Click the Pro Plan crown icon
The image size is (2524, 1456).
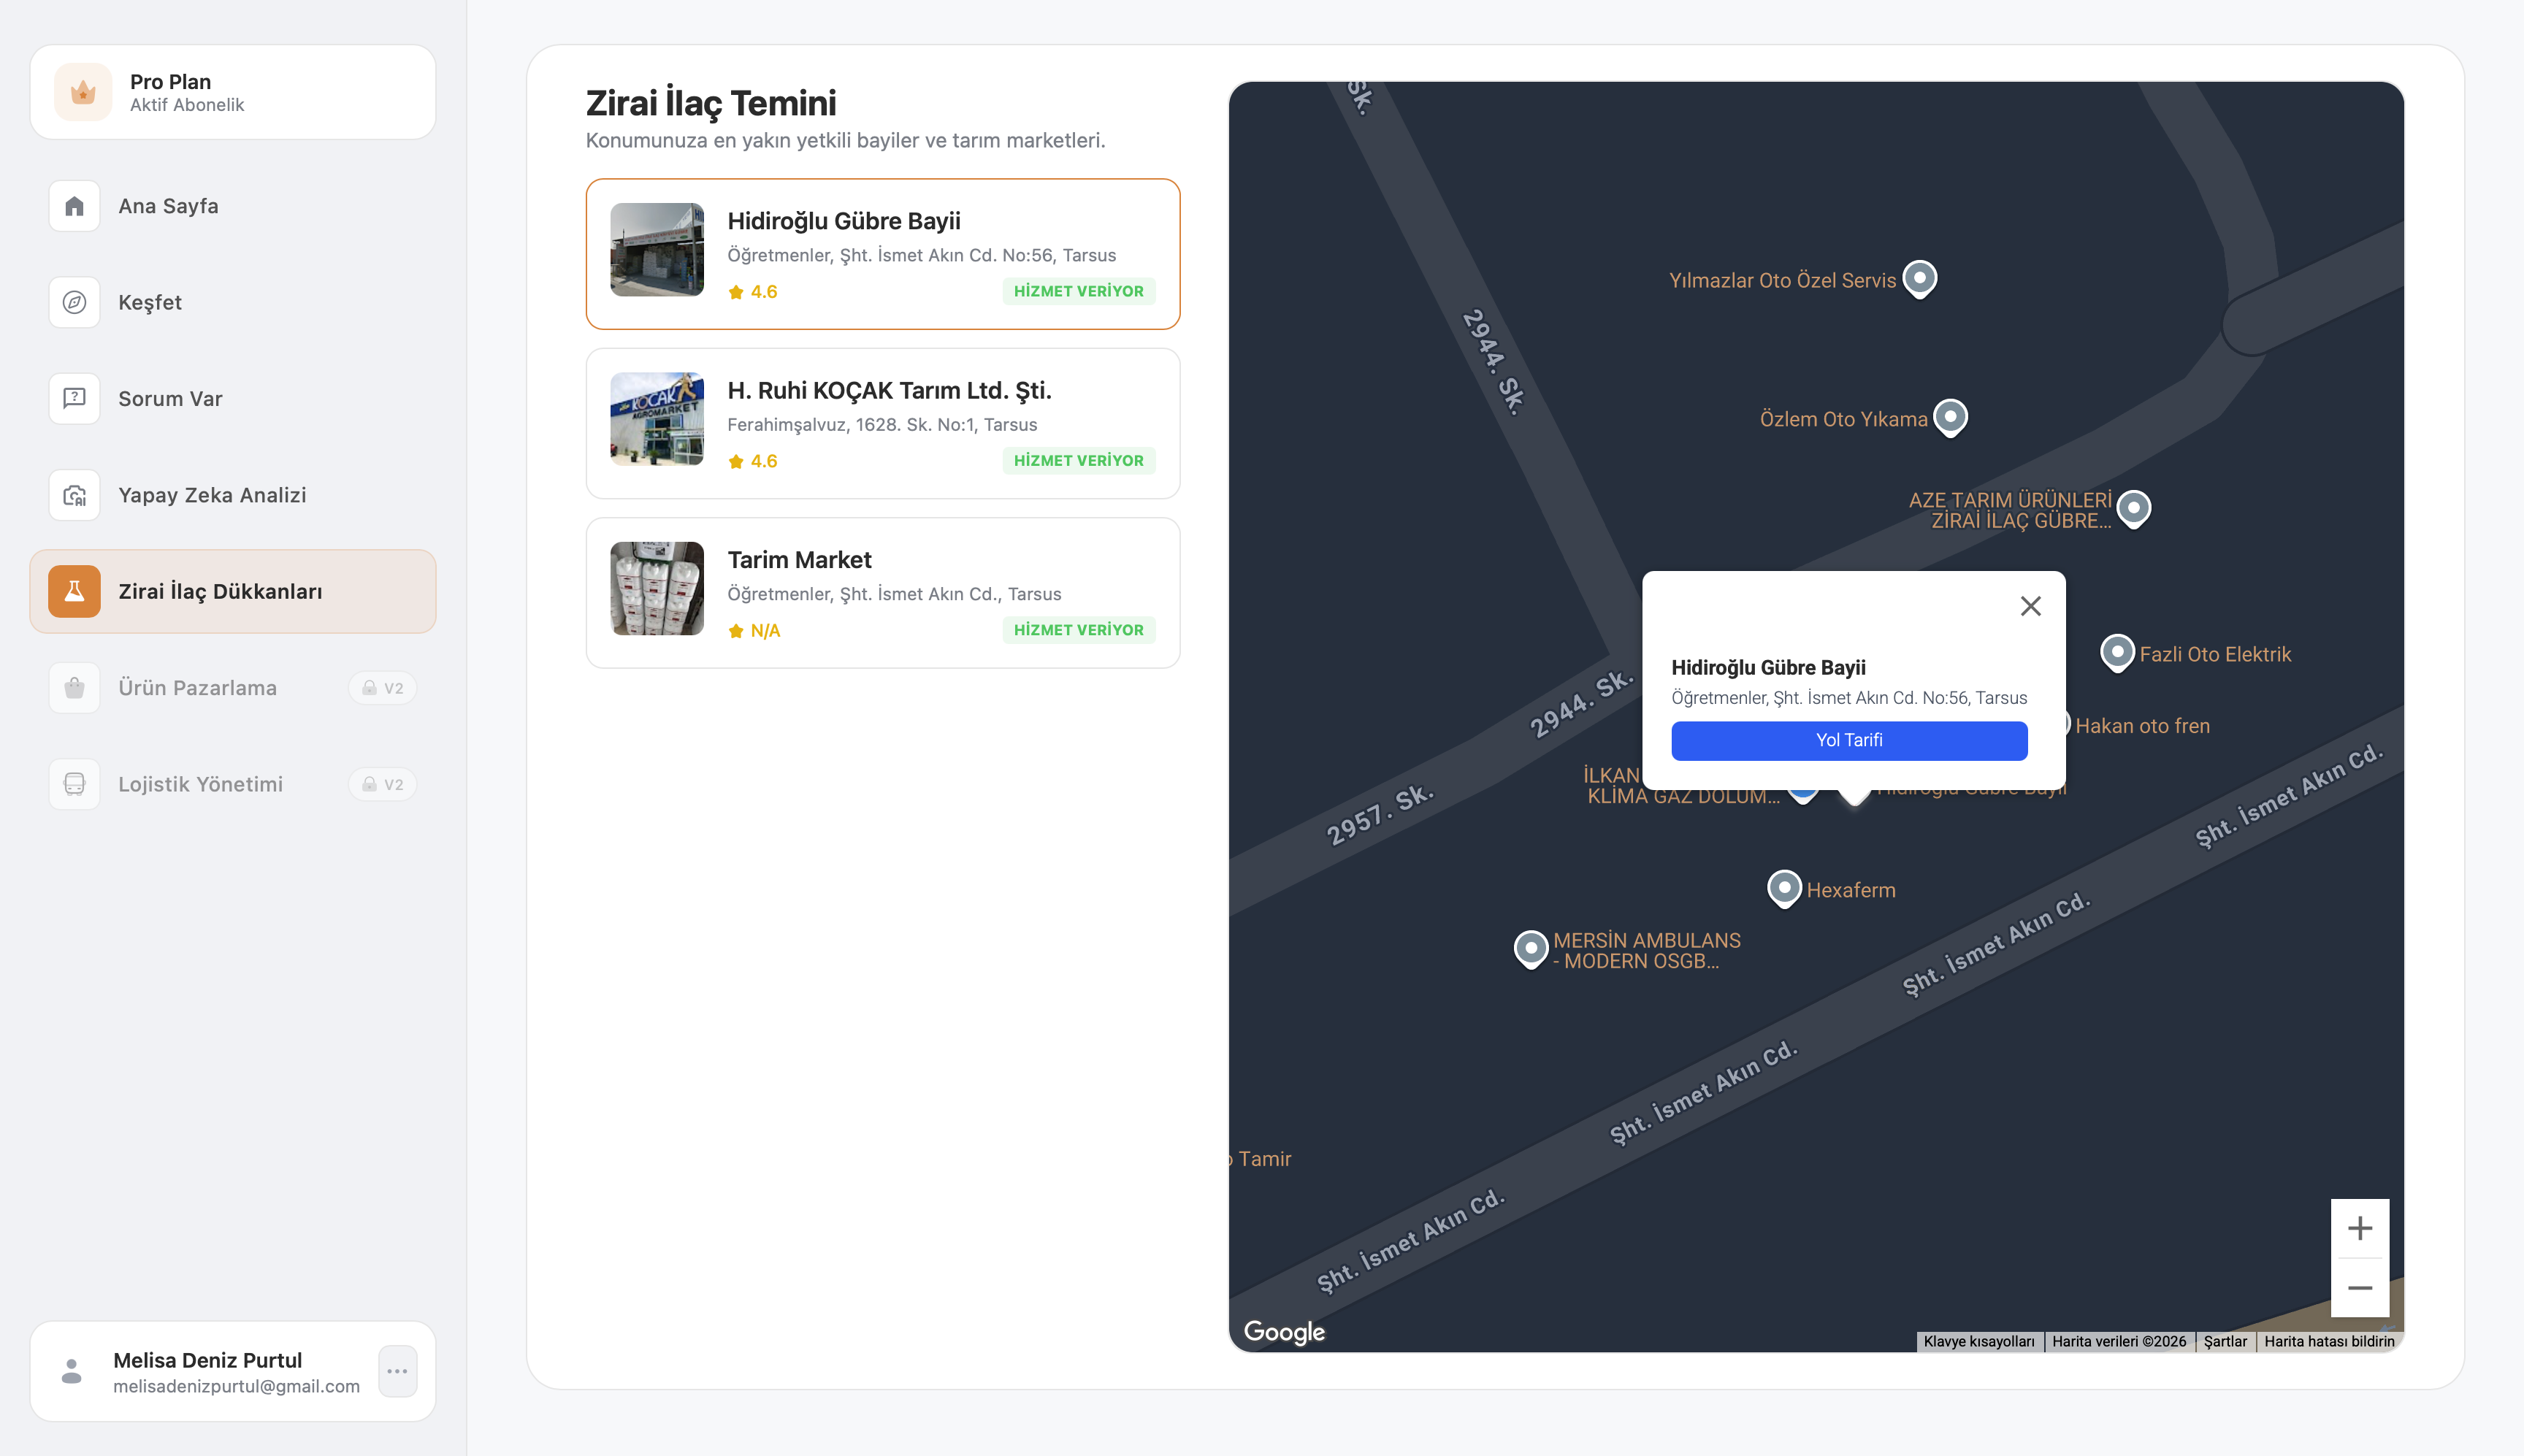83,92
